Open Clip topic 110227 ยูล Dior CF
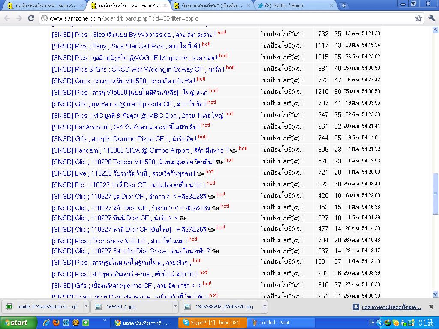 [x=129, y=197]
